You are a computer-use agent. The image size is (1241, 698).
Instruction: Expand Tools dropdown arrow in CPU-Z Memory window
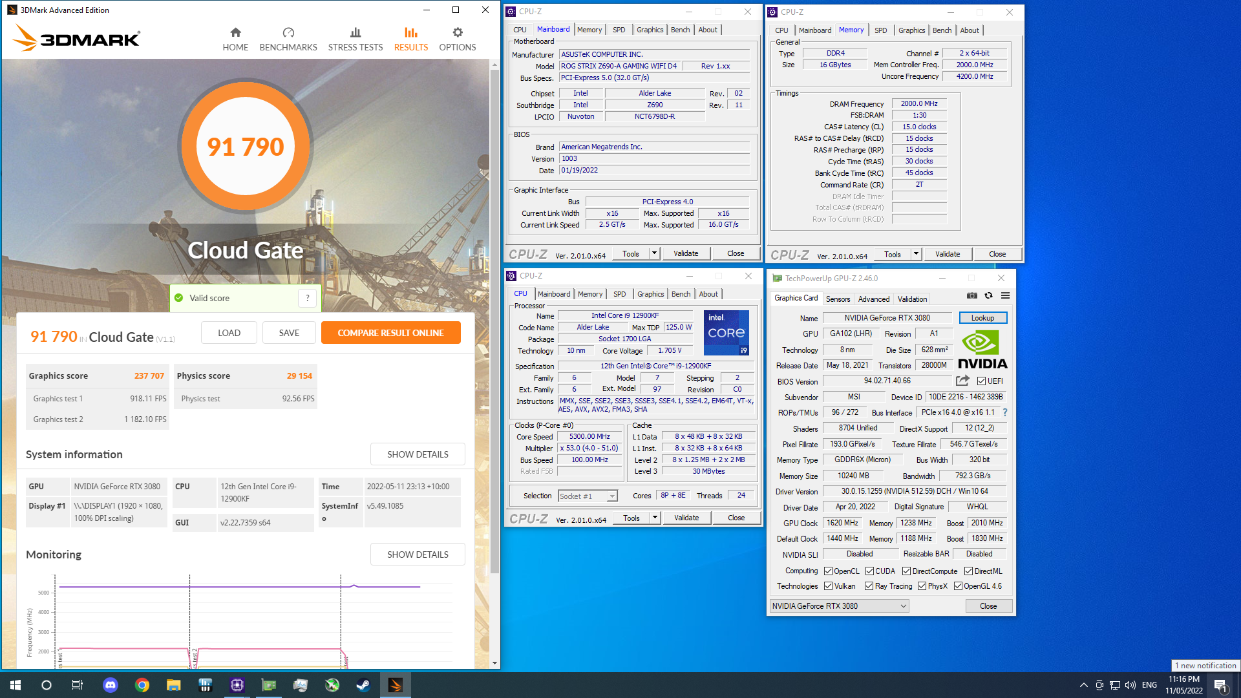click(x=916, y=254)
